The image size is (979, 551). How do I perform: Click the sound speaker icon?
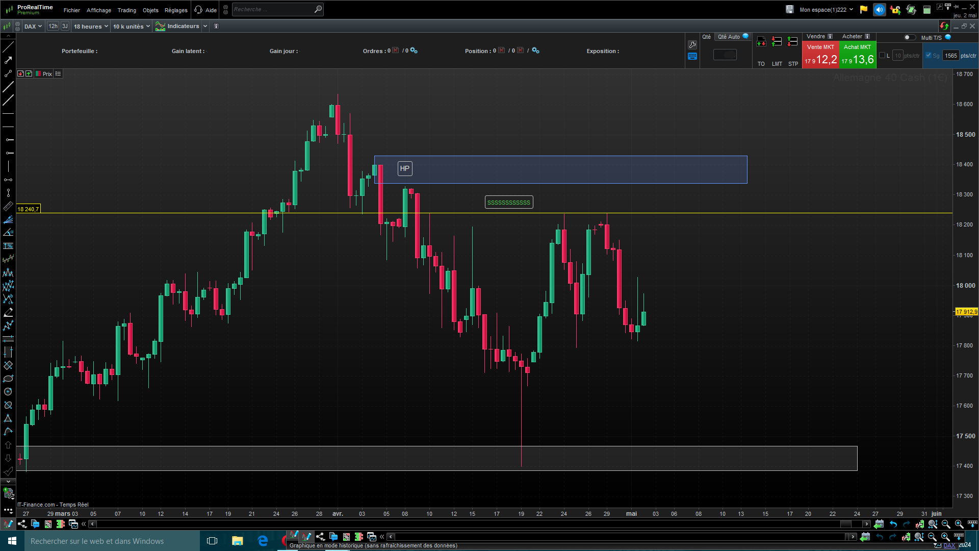879,10
